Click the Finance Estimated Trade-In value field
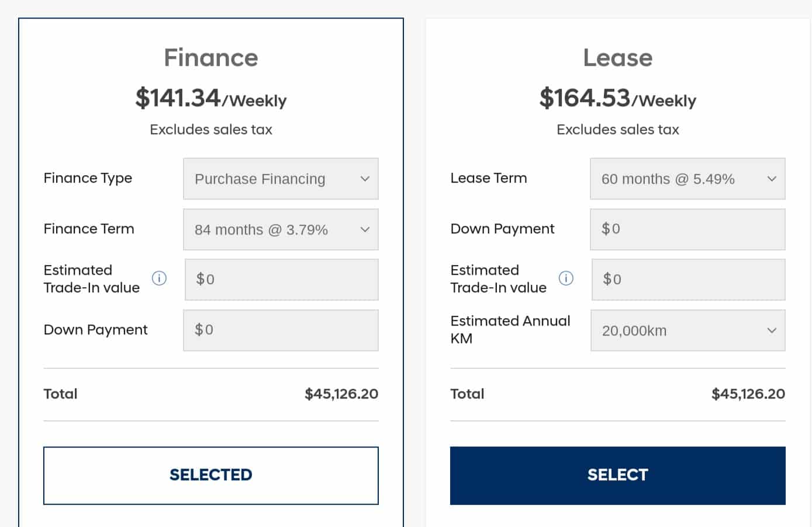This screenshot has width=812, height=527. [282, 280]
